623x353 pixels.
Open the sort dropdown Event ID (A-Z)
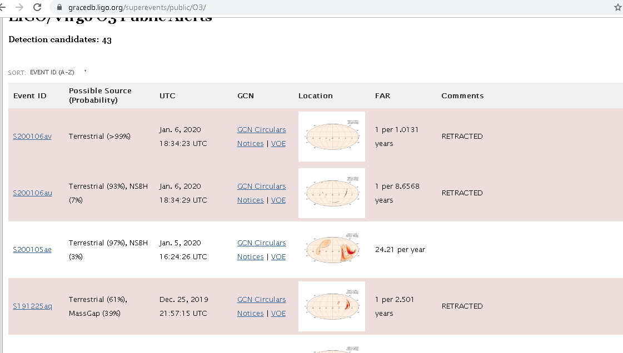[58, 72]
